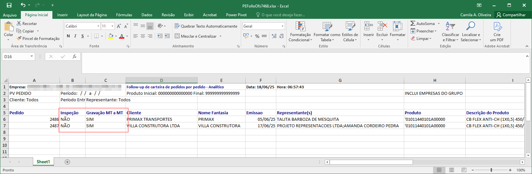This screenshot has width=532, height=174.
Task: Switch to the Inserir tab
Action: click(x=62, y=15)
